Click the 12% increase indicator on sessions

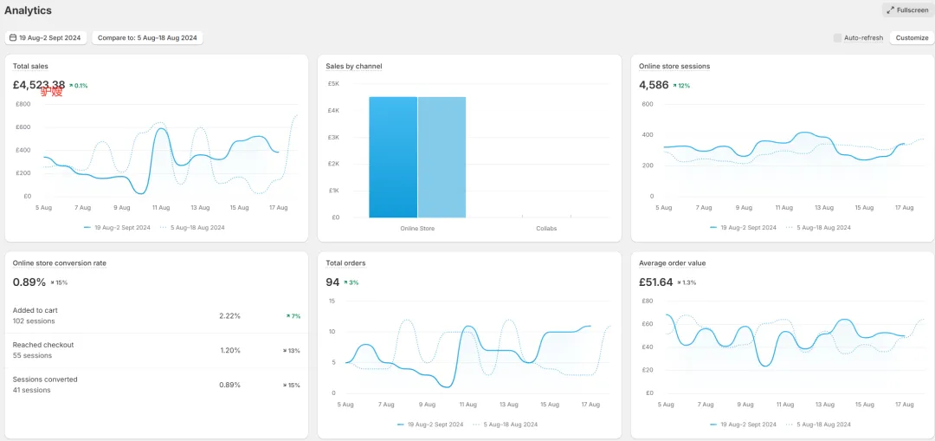681,86
